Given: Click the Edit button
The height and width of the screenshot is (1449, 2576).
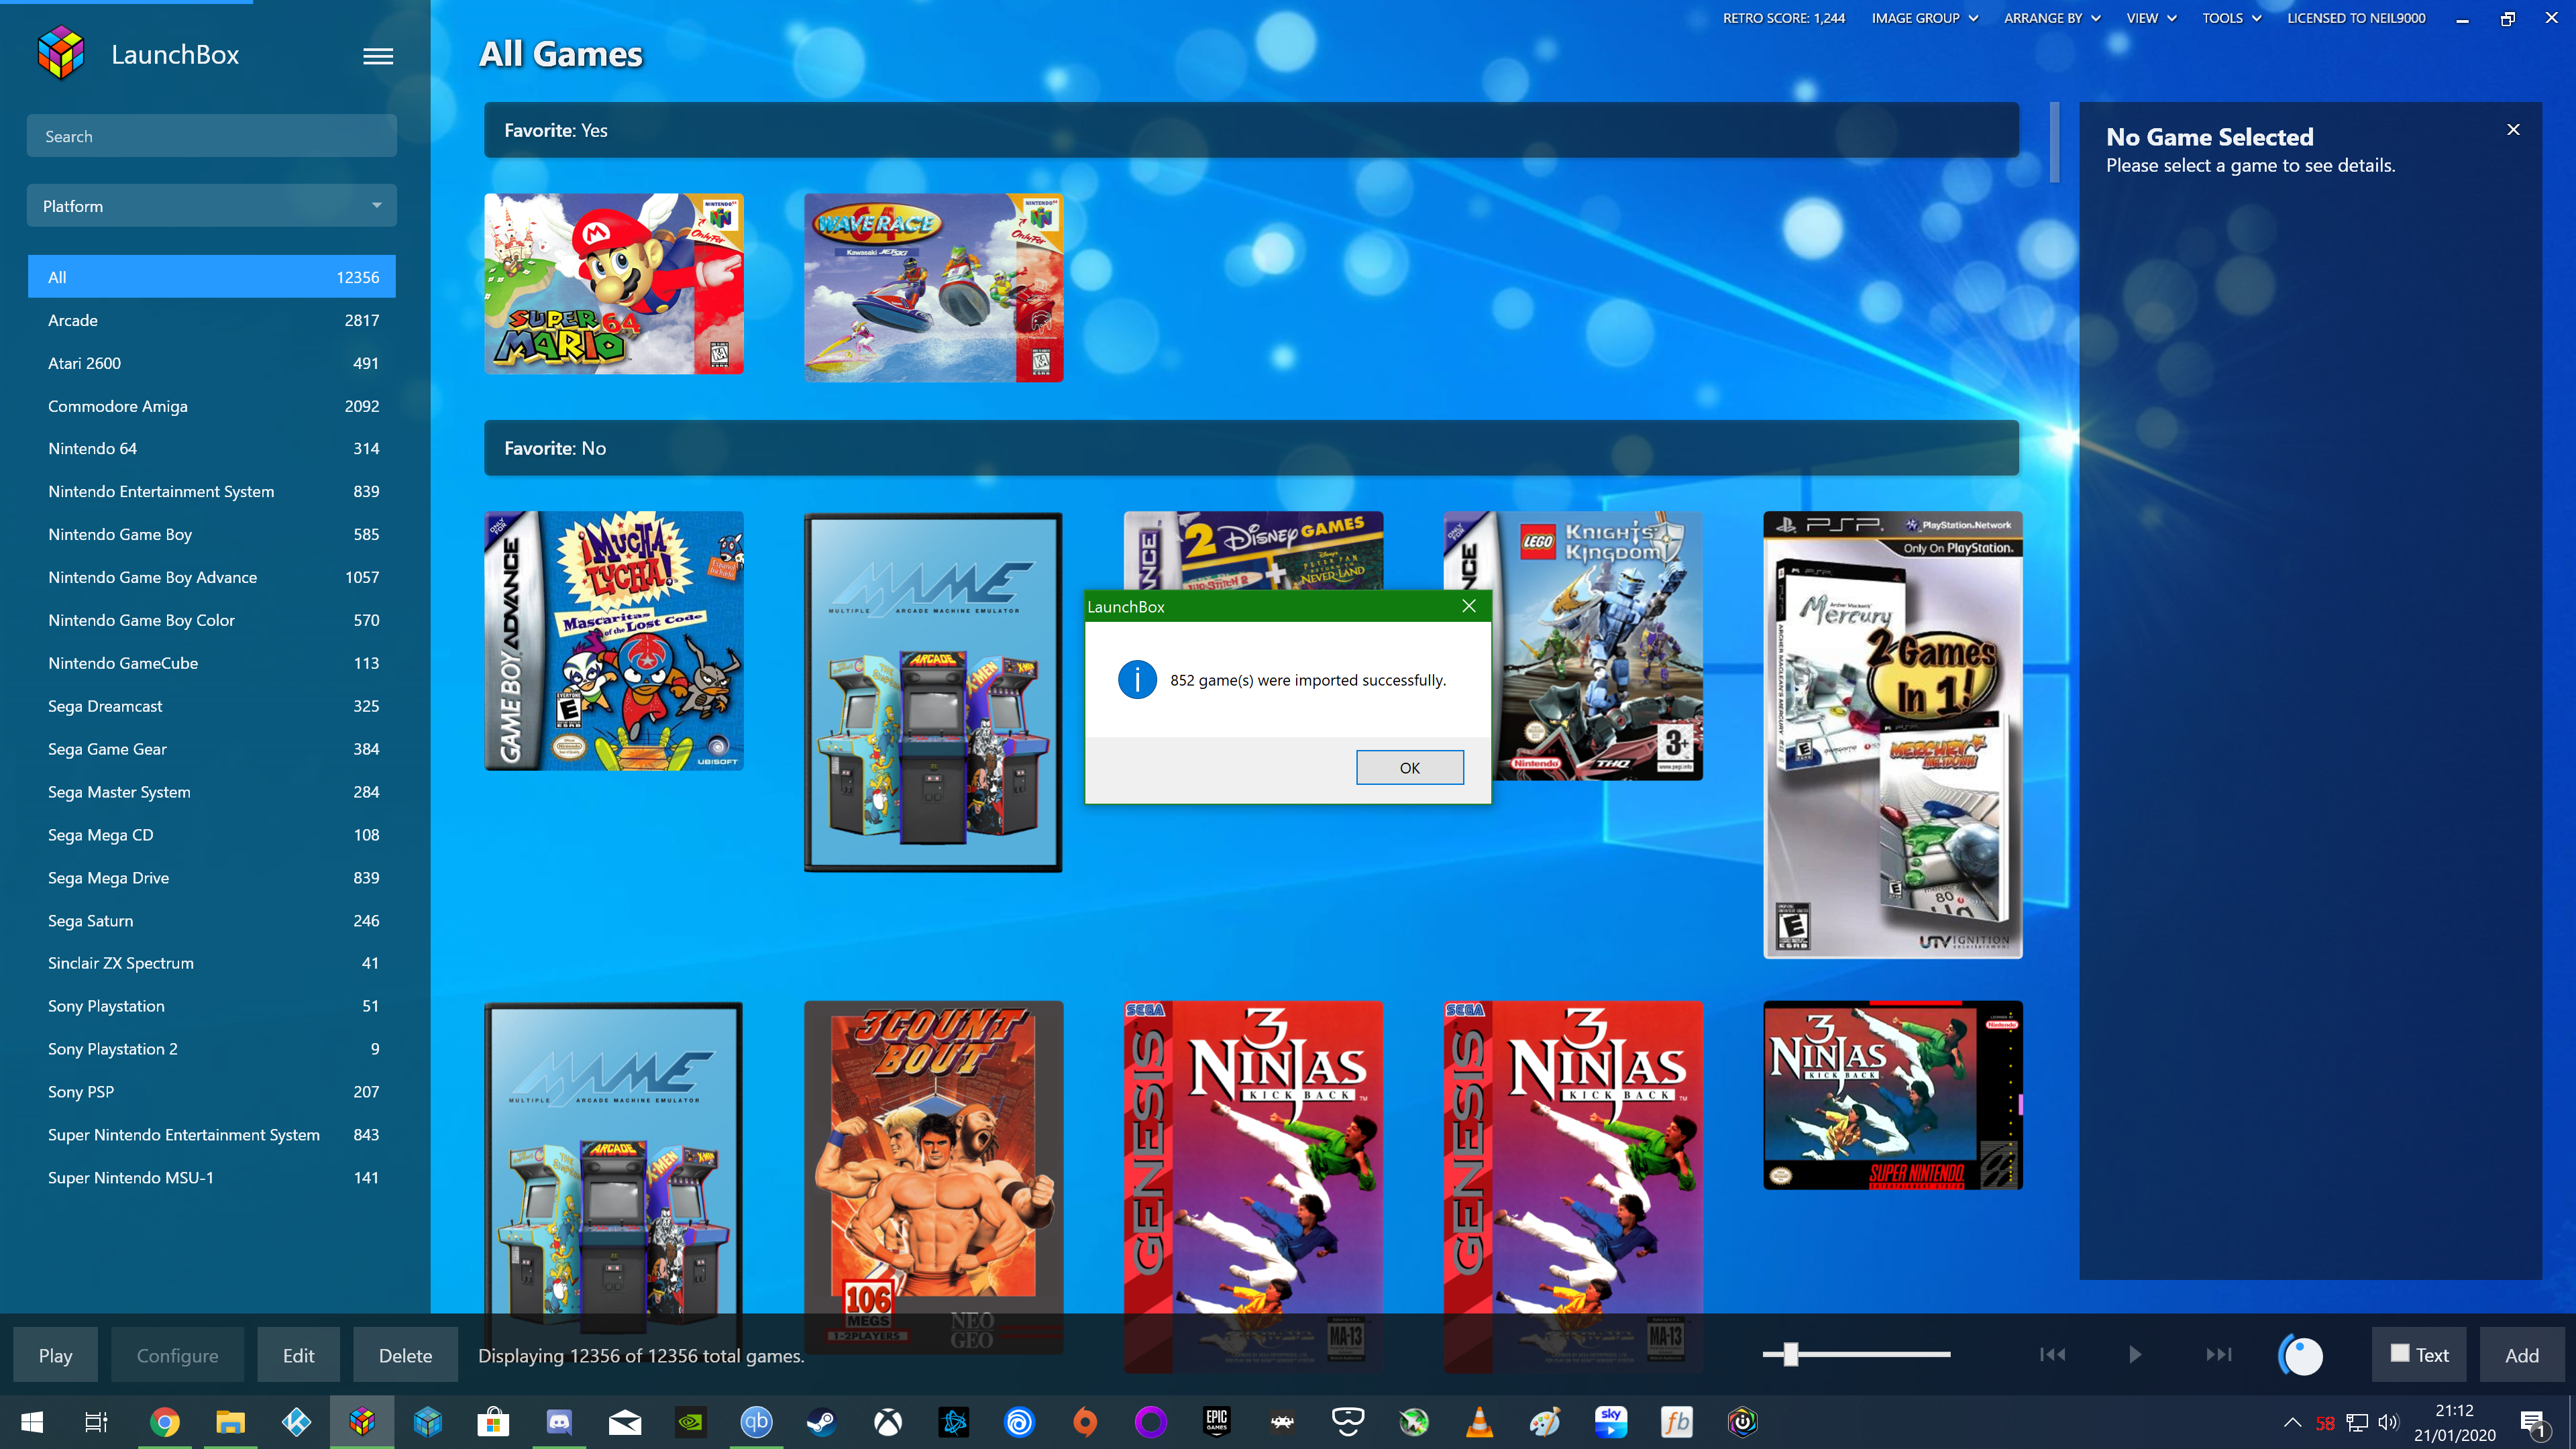Looking at the screenshot, I should click(298, 1355).
